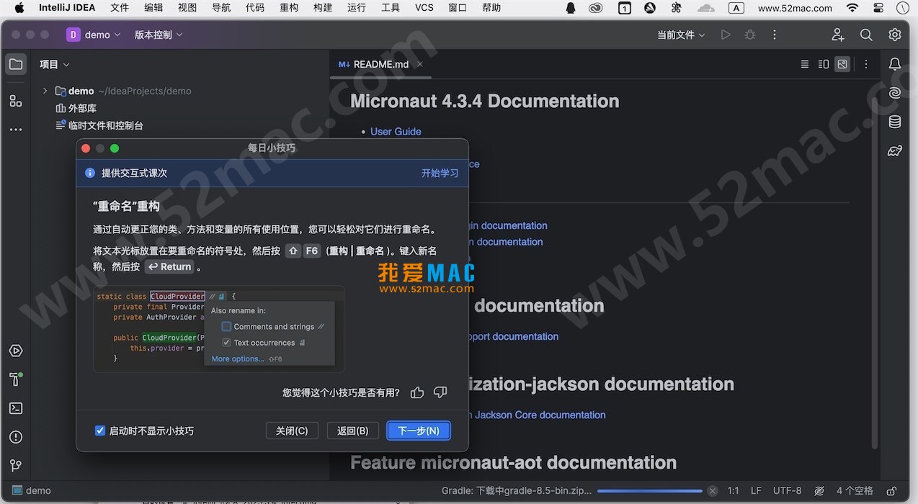Screen dimensions: 918x504
Task: Click the 返回(B) button
Action: tap(352, 431)
